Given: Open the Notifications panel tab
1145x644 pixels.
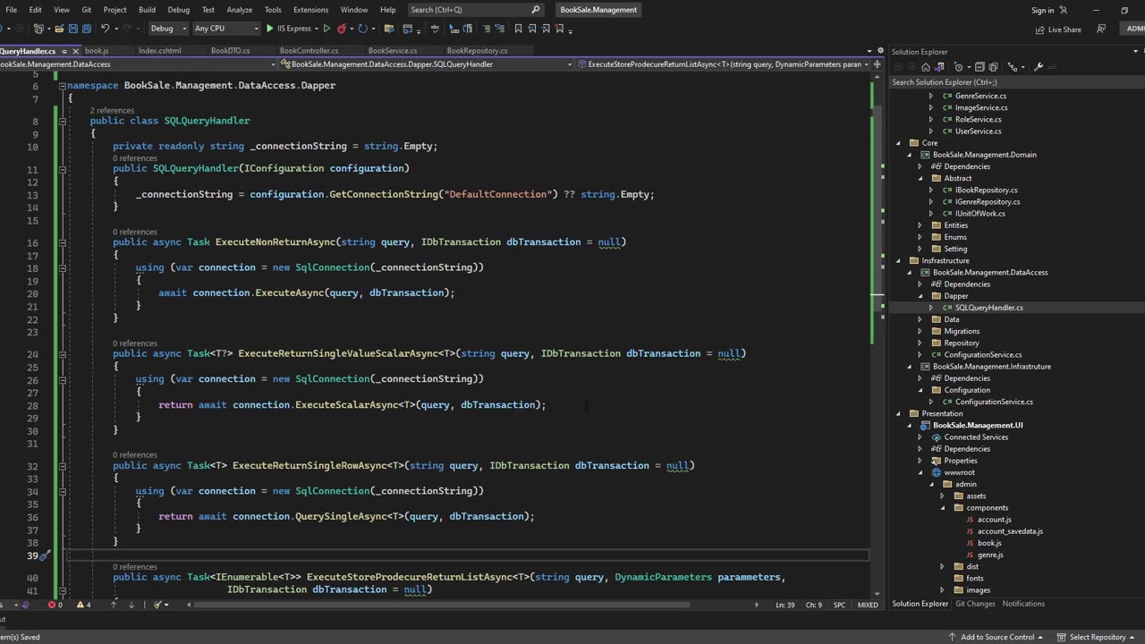Looking at the screenshot, I should pos(1023,604).
